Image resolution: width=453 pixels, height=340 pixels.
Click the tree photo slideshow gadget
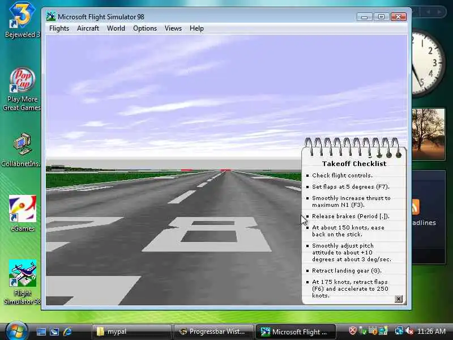coord(429,134)
